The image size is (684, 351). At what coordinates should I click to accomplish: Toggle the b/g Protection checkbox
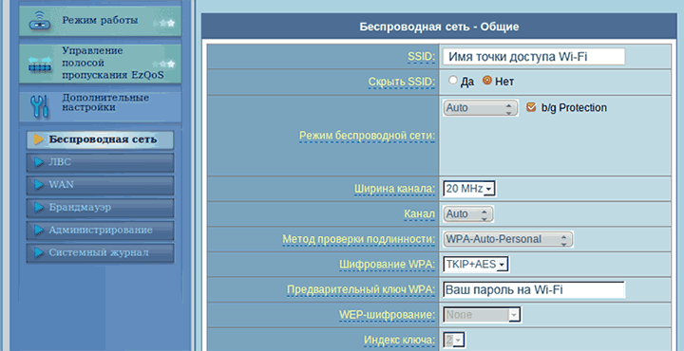pos(531,107)
